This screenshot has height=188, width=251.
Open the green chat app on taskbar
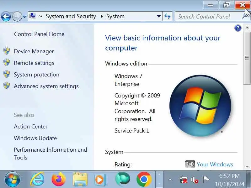point(123,179)
